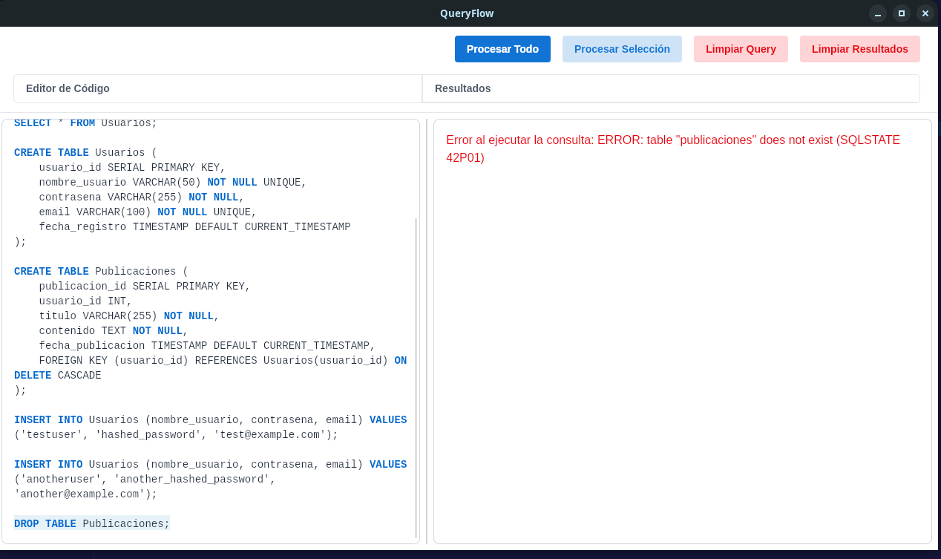Close the QueryFlow window
Image resolution: width=941 pixels, height=559 pixels.
(x=925, y=13)
